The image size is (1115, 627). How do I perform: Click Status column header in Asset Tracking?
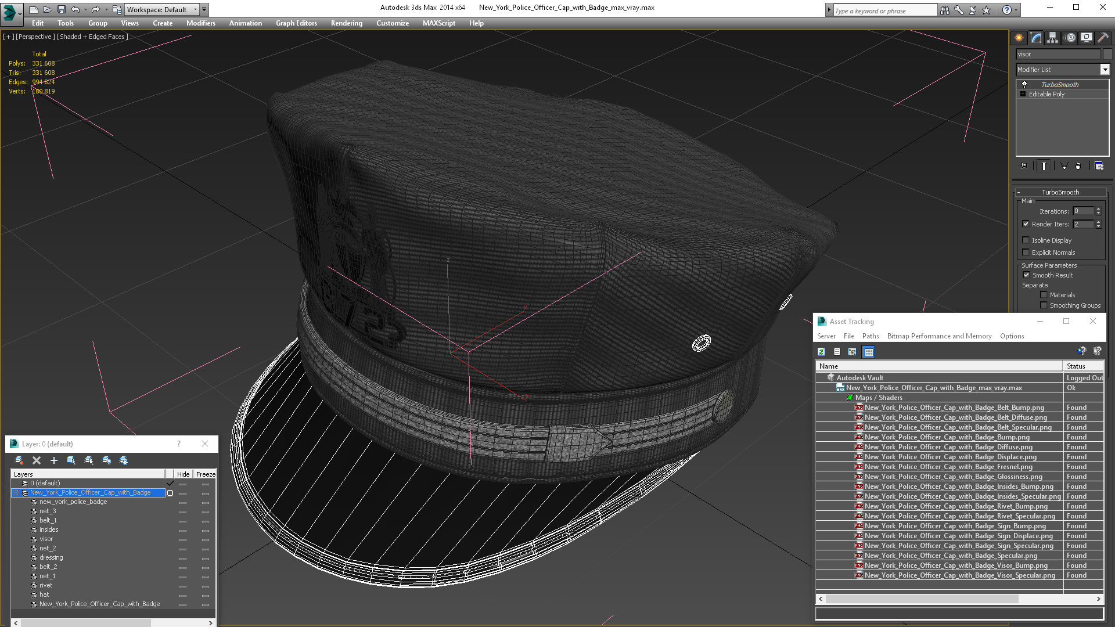coord(1083,366)
